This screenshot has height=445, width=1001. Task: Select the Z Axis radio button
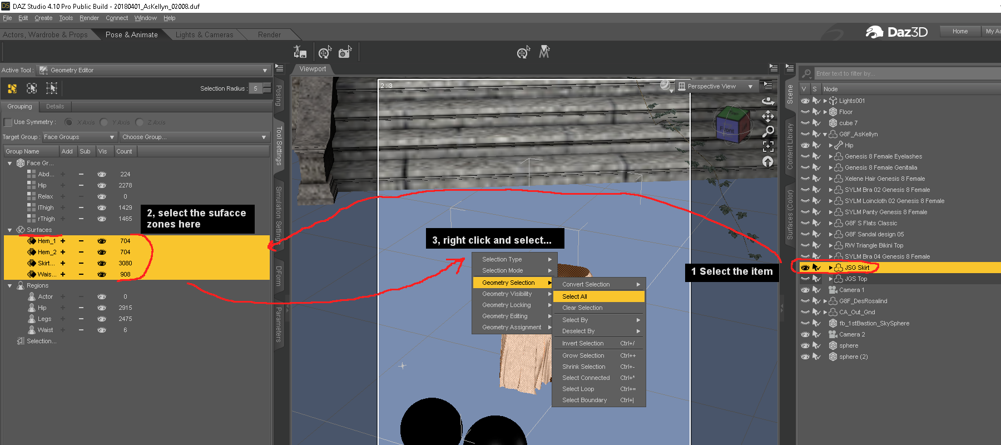(x=140, y=122)
